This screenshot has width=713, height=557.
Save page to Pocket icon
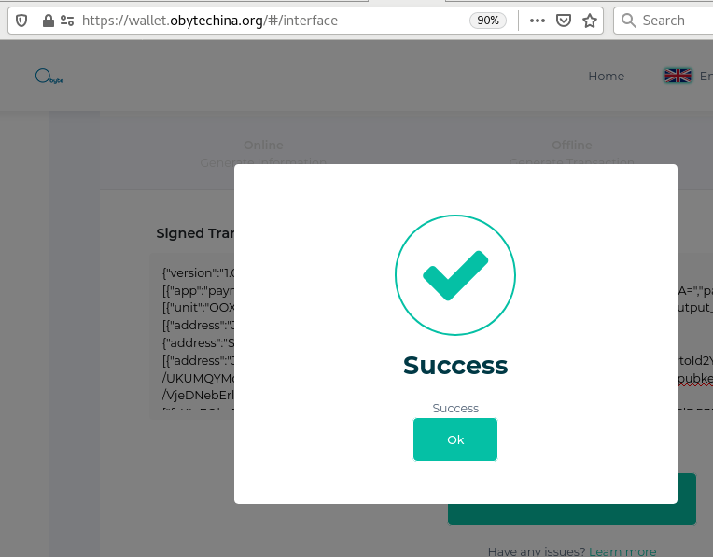(564, 21)
